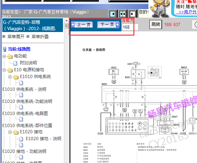The height and width of the screenshot is (163, 197).
Task: Click the 仪表盘 - 接线图 diagram title
Action: pyautogui.click(x=94, y=50)
